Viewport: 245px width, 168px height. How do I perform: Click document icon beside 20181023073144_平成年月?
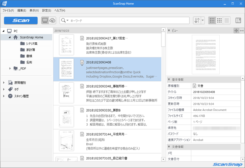(x=82, y=134)
